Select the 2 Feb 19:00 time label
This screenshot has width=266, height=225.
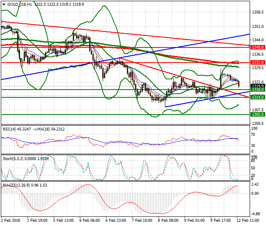[37, 220]
